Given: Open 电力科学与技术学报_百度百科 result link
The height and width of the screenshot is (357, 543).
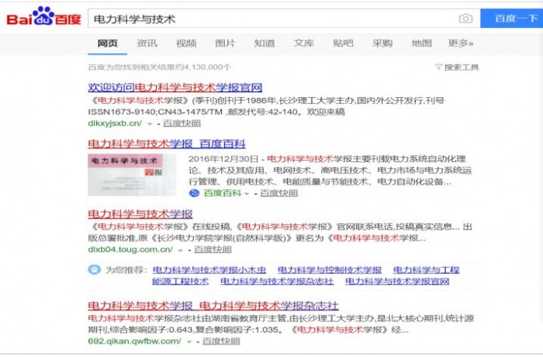Looking at the screenshot, I should click(166, 144).
